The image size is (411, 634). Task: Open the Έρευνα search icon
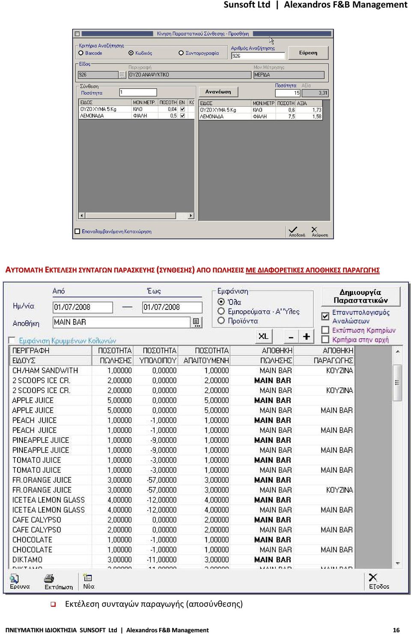coord(14,579)
